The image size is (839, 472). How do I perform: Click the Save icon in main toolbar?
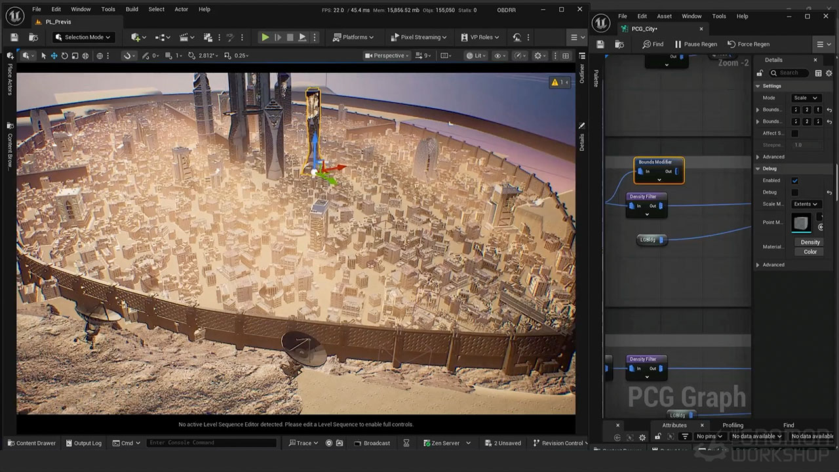tap(15, 37)
